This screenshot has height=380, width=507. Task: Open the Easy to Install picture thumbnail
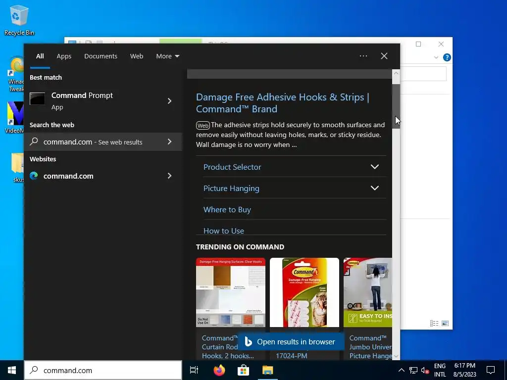click(x=368, y=292)
